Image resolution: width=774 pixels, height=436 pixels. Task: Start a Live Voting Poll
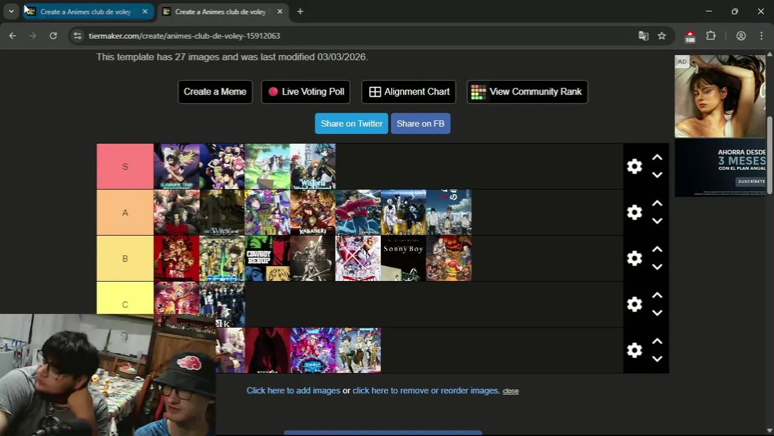(x=306, y=92)
